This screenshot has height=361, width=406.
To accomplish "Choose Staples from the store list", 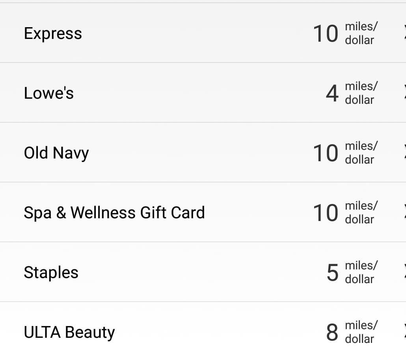I will tap(51, 273).
